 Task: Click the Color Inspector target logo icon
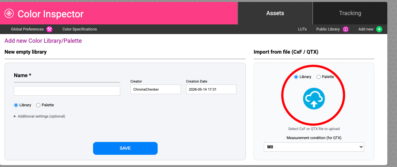tap(9, 13)
